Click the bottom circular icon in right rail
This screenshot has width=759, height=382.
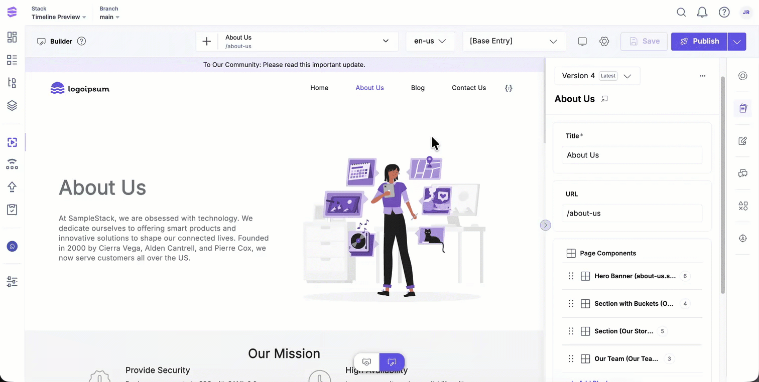pyautogui.click(x=743, y=239)
